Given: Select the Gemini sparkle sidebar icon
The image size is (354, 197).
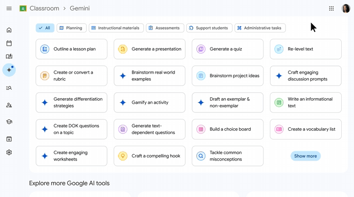Looking at the screenshot, I should 9,70.
